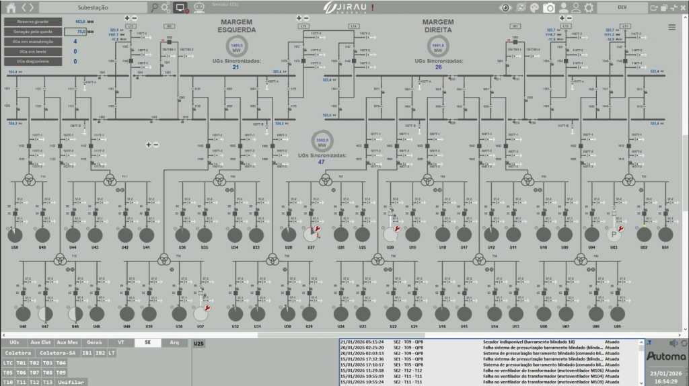Open the DEV user field
689x386 pixels.
coord(622,7)
